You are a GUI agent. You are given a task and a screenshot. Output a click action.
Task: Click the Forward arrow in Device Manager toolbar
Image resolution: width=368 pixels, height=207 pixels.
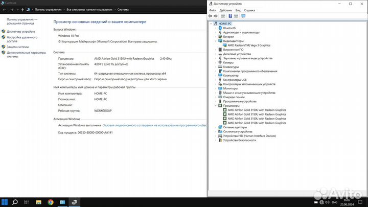tap(216, 16)
